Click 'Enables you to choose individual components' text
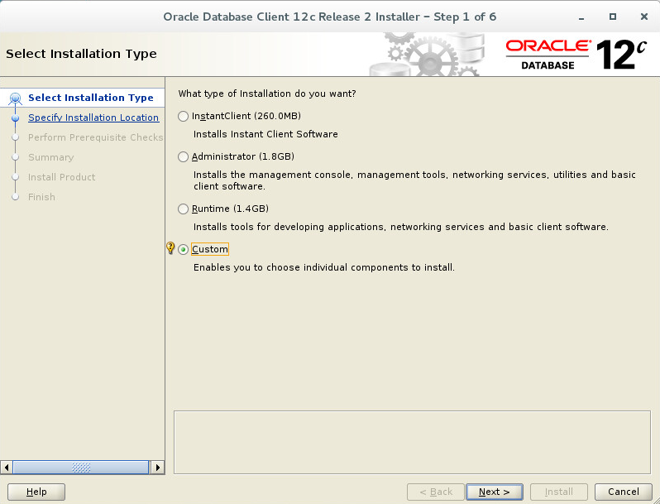660x504 pixels. pos(324,267)
